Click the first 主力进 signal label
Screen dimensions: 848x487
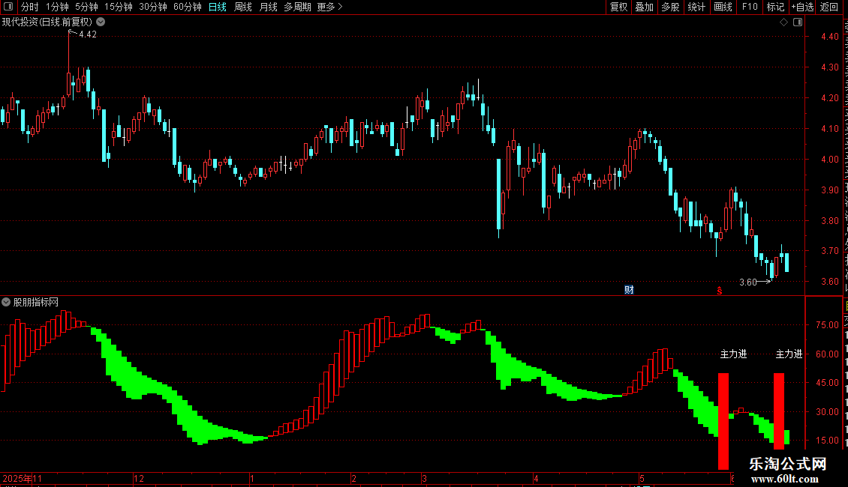coord(733,354)
